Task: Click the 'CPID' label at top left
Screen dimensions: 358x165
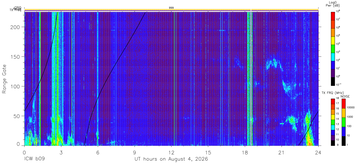Action: 18,8
